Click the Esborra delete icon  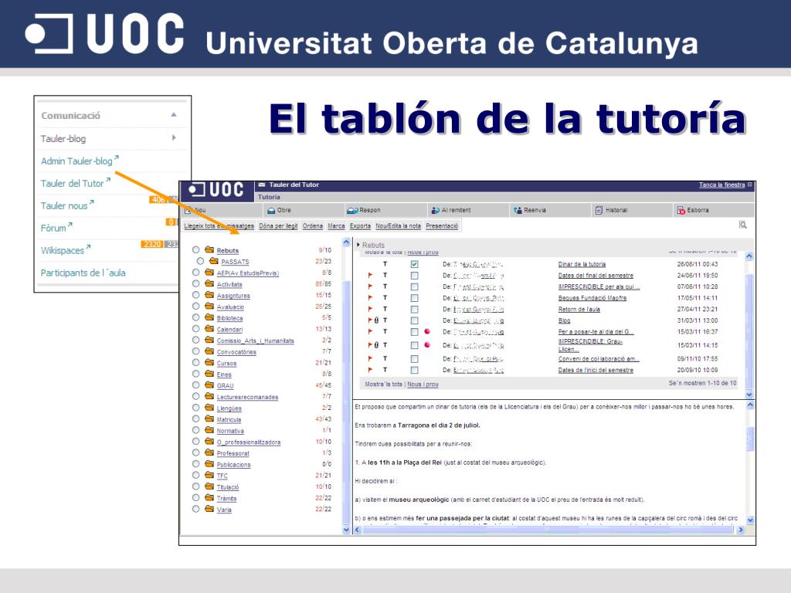coord(681,210)
